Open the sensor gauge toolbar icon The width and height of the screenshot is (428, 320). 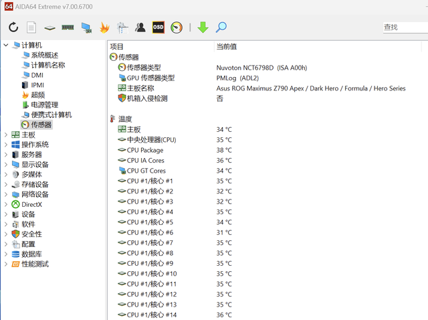click(177, 27)
